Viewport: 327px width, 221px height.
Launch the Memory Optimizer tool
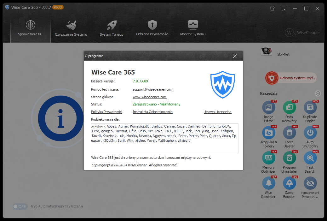[x=269, y=162]
